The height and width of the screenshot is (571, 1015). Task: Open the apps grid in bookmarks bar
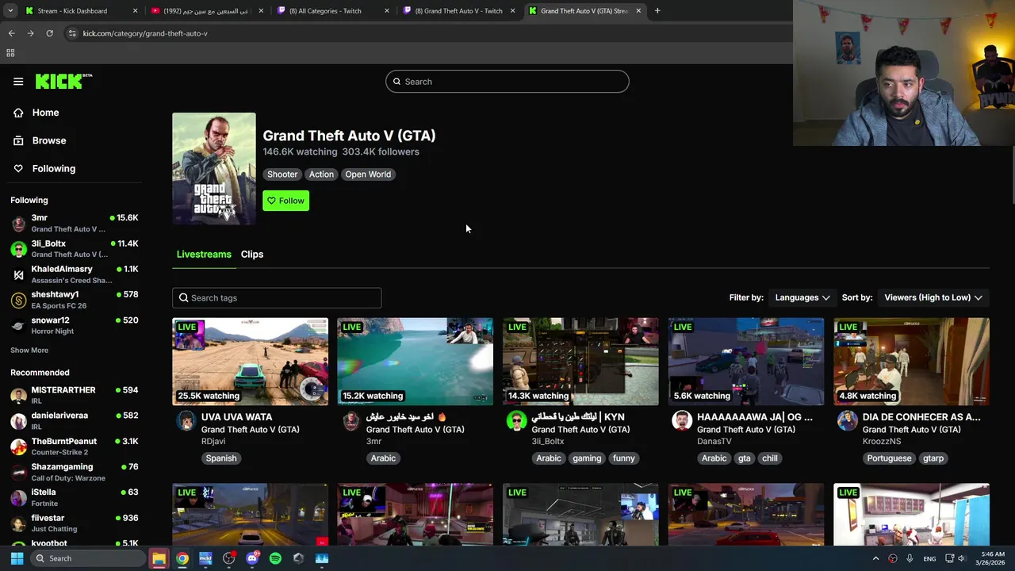pos(10,53)
